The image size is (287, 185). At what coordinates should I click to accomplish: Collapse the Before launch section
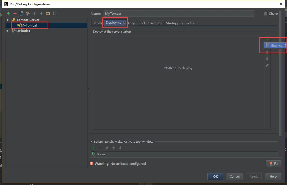click(x=91, y=141)
